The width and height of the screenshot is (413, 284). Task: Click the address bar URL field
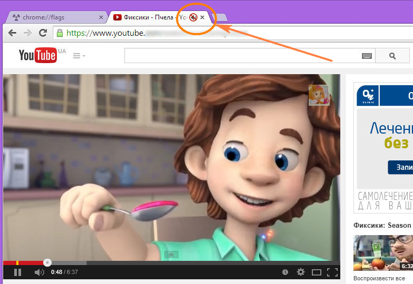[233, 33]
